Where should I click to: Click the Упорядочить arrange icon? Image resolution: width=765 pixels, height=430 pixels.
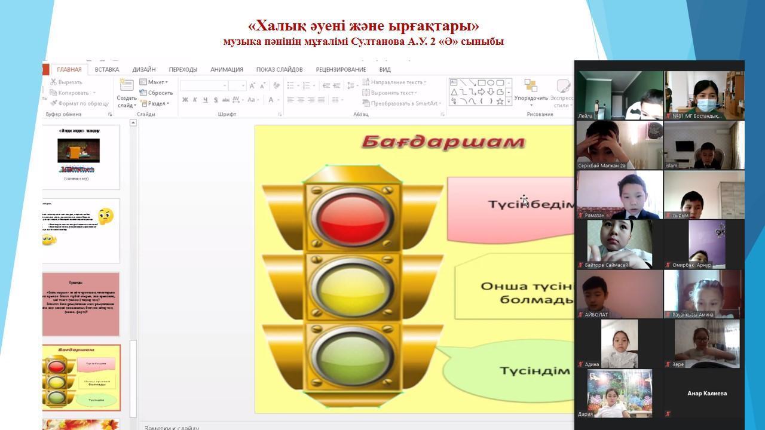click(530, 87)
